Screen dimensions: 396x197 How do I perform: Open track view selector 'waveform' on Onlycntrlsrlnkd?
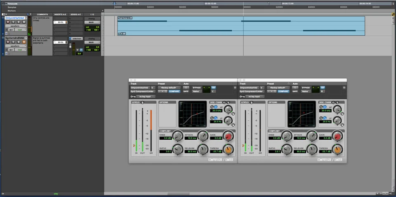pyautogui.click(x=16, y=26)
